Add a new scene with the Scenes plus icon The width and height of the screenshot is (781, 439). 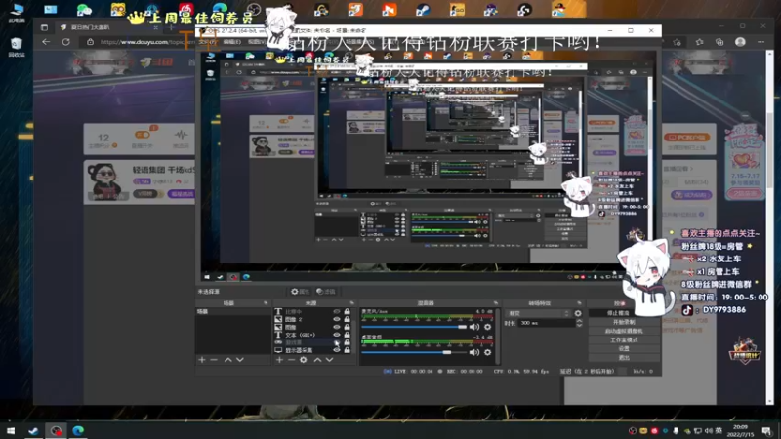(x=202, y=359)
